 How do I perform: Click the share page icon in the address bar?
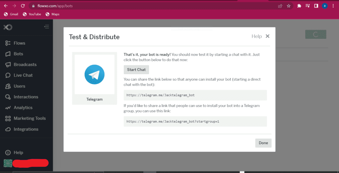pos(280,6)
